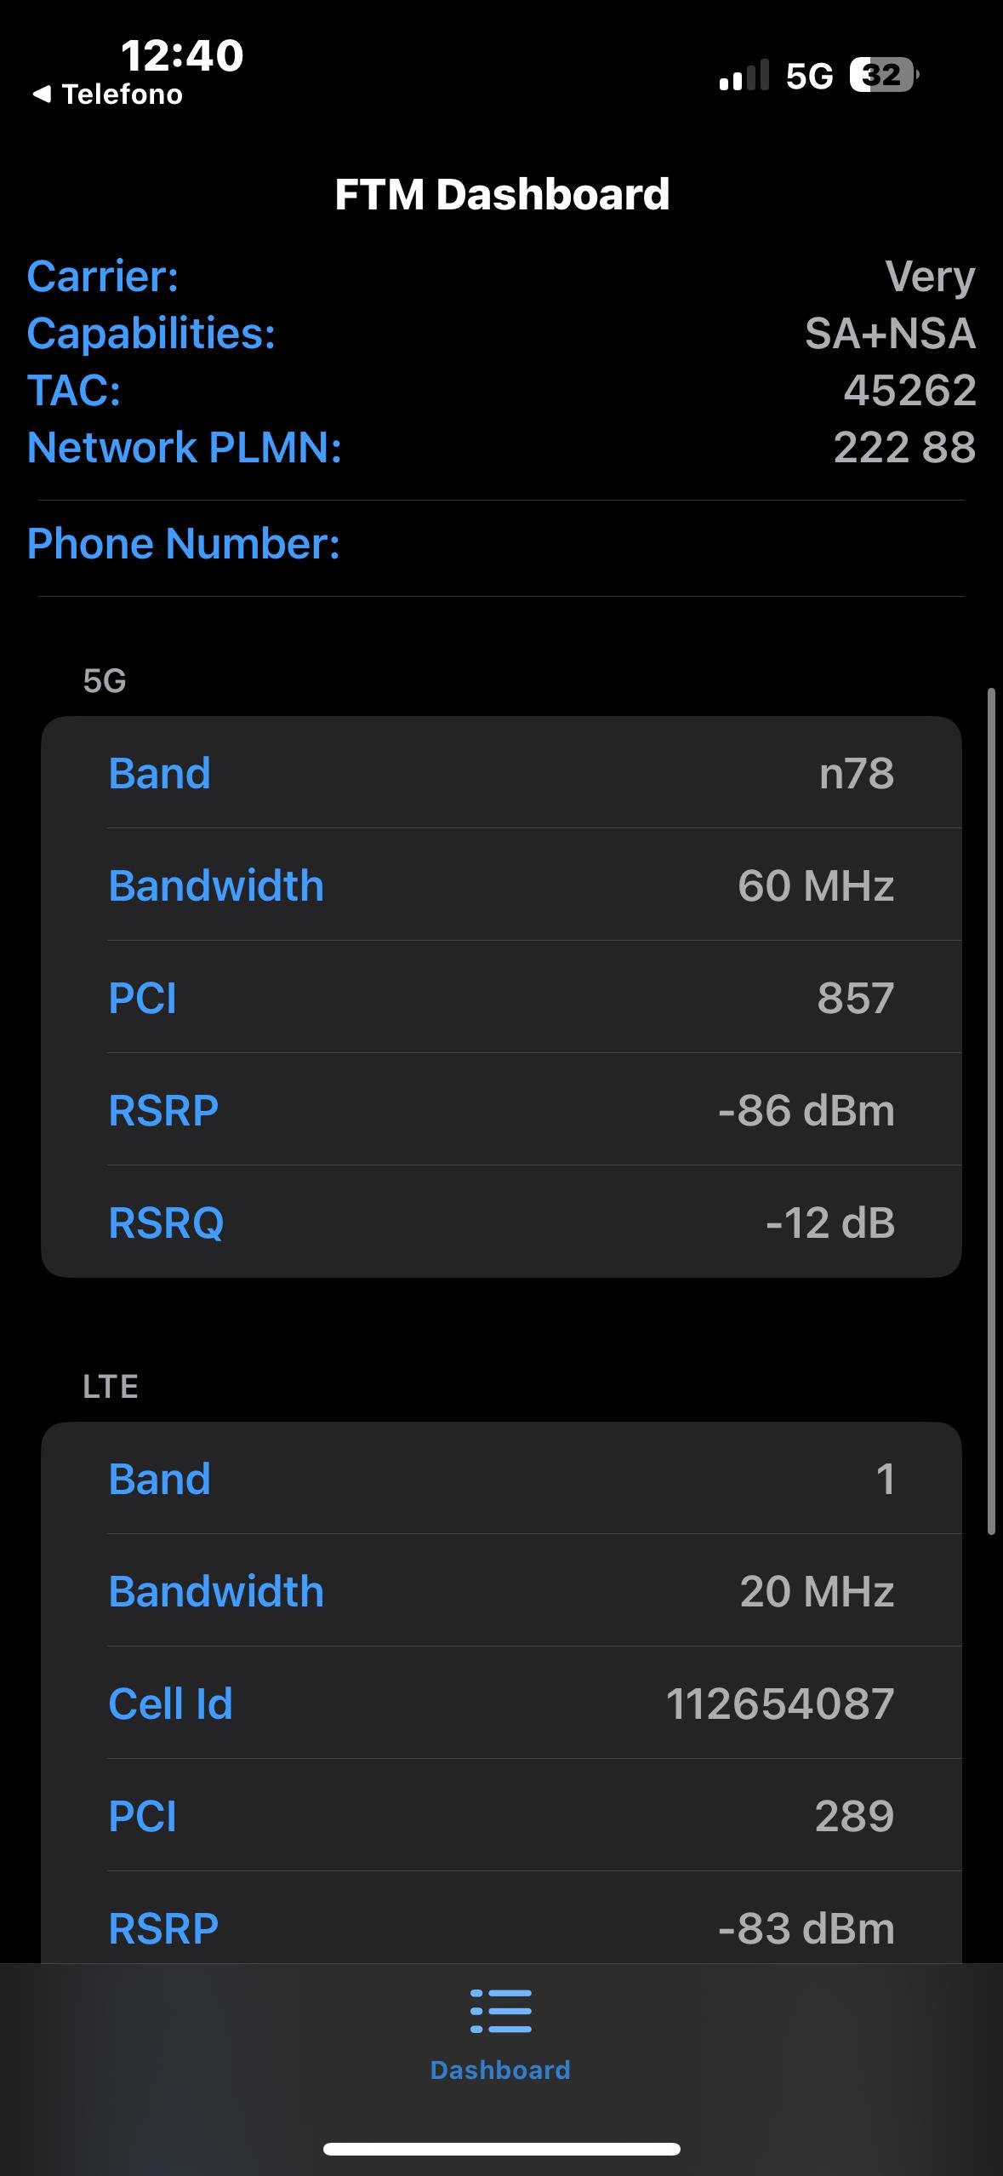Tap the Telefono back link
Viewport: 1003px width, 2176px height.
[x=122, y=94]
